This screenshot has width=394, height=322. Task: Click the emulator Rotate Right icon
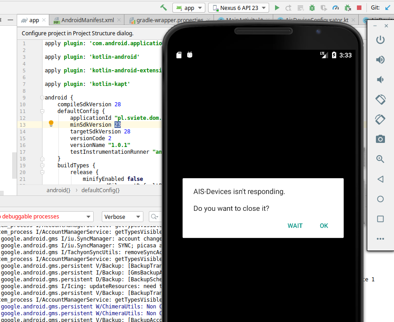[x=380, y=119]
